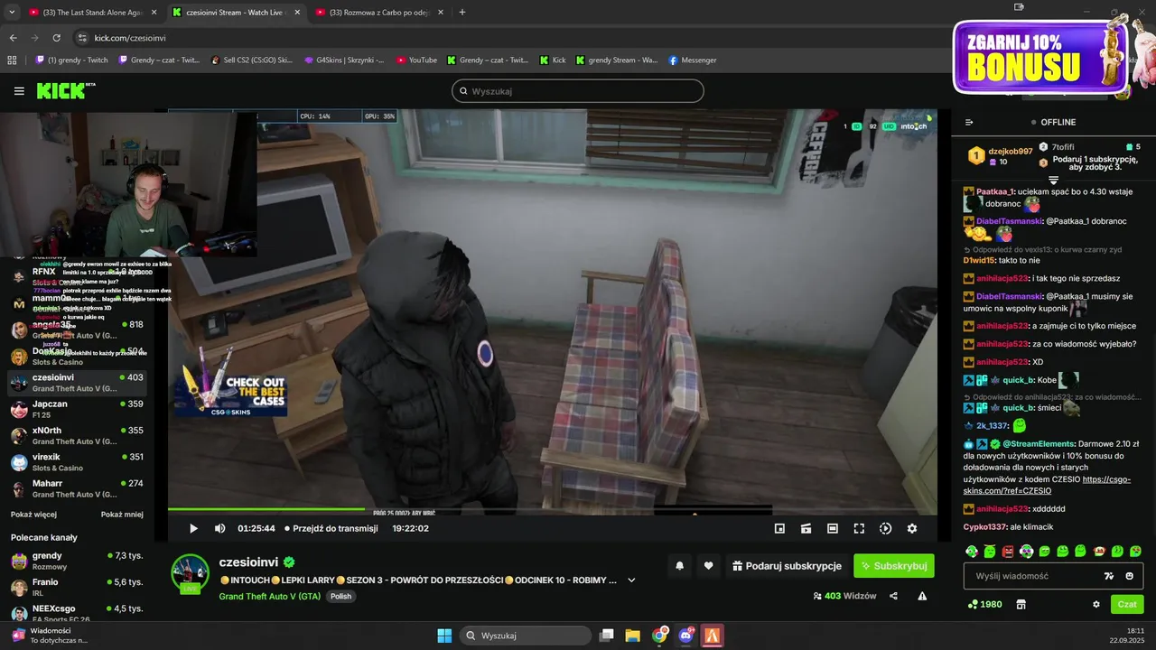This screenshot has width=1156, height=650.
Task: Switch to Rozmowa z Carbo tab
Action: point(379,13)
